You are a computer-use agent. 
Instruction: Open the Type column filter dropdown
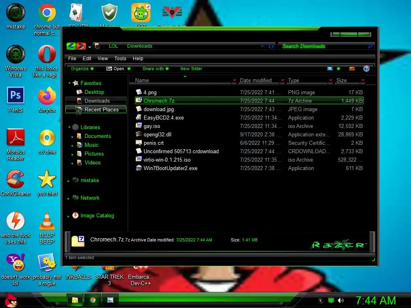click(x=331, y=80)
